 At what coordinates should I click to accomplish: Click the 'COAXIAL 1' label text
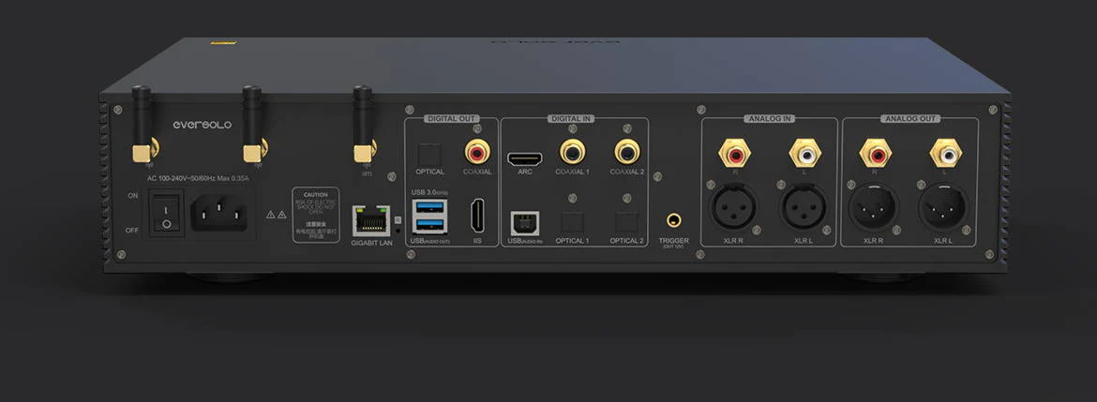573,172
